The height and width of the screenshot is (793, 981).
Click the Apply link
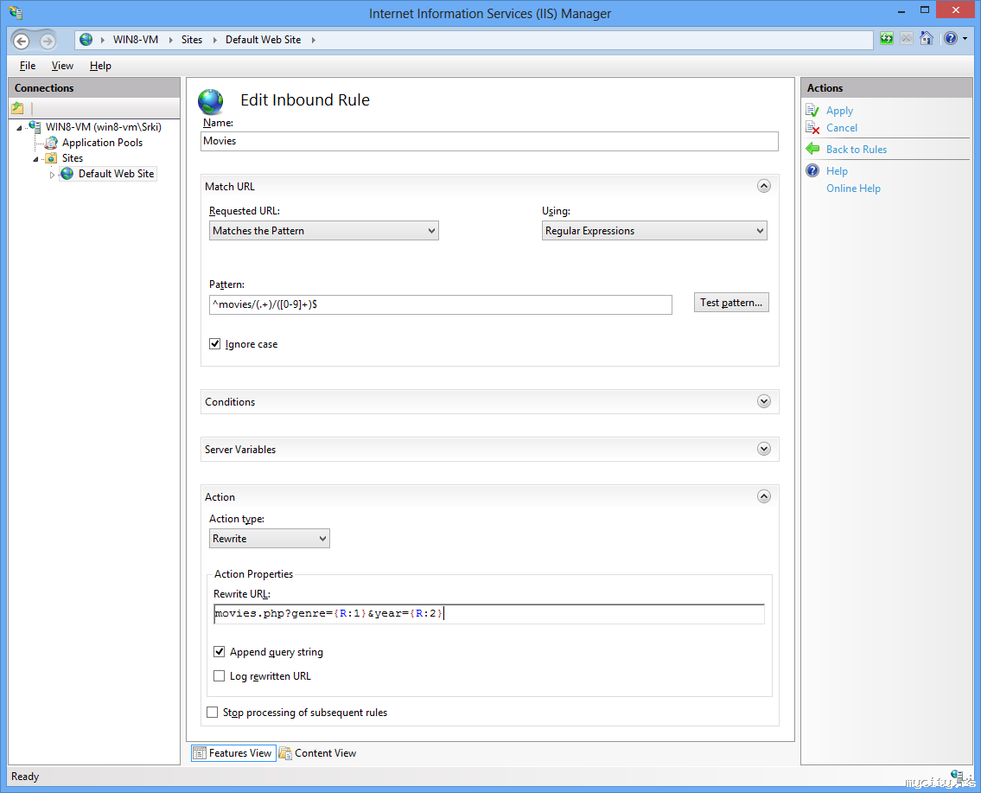(x=839, y=111)
